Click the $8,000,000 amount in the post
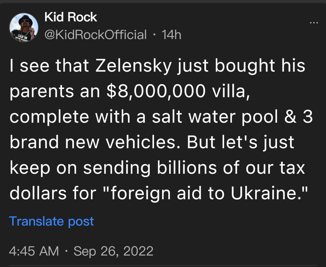This screenshot has width=326, height=267. tap(156, 91)
